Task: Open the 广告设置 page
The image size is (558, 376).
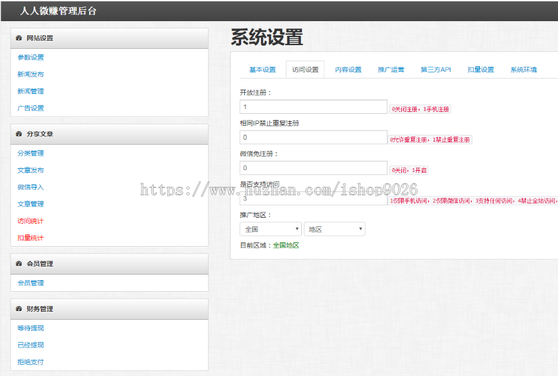Action: tap(30, 108)
